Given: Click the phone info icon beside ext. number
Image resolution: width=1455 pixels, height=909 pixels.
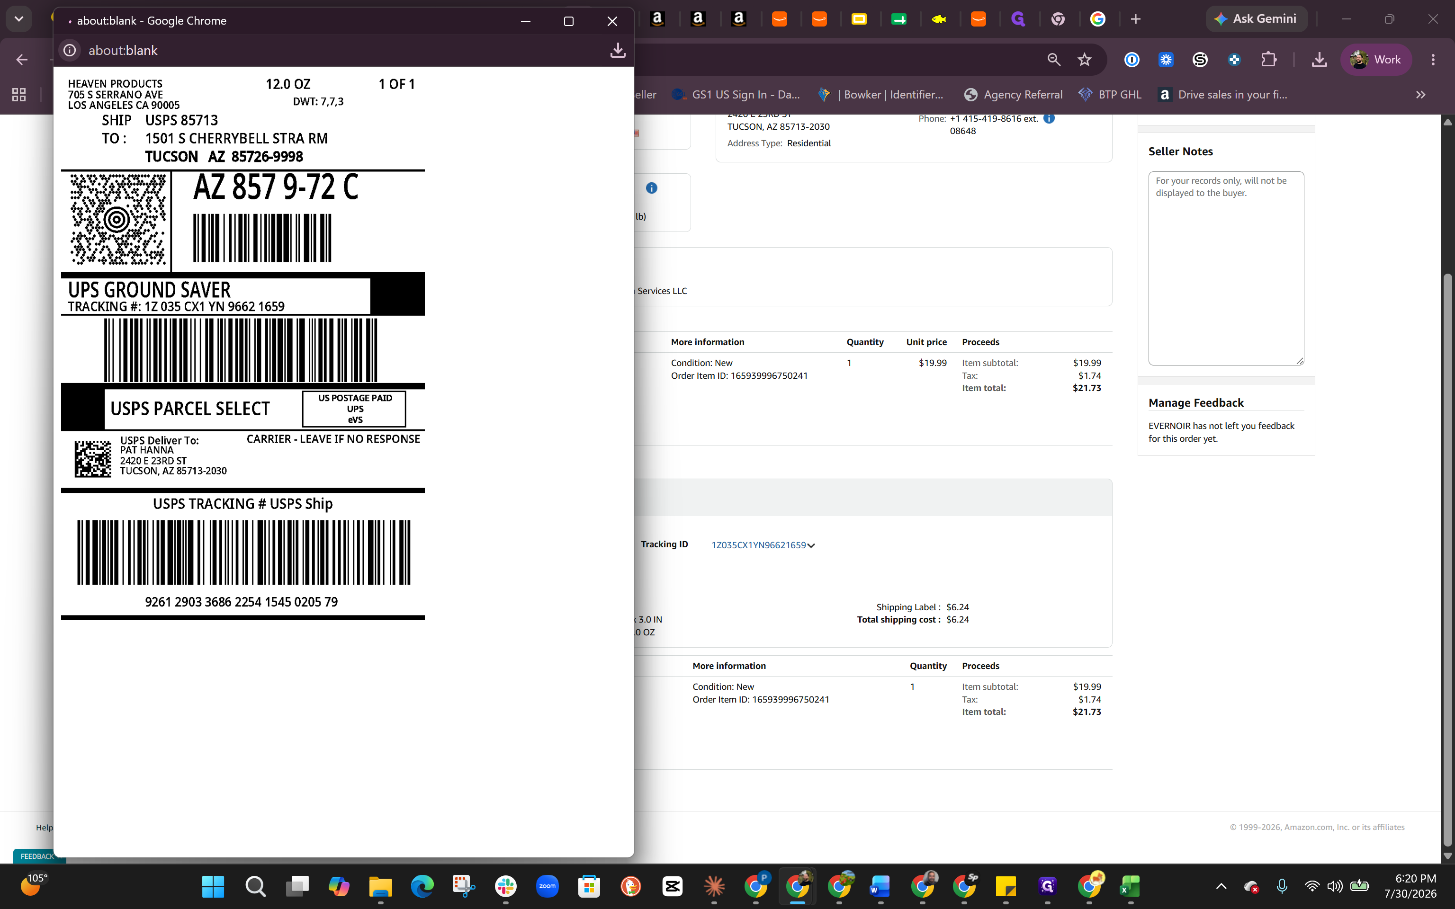Looking at the screenshot, I should [1049, 118].
